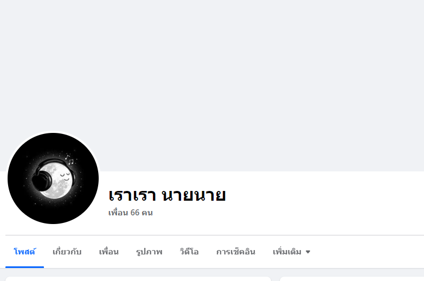Switch to the เกี่ยวกับ tab
This screenshot has width=424, height=281.
[x=67, y=252]
